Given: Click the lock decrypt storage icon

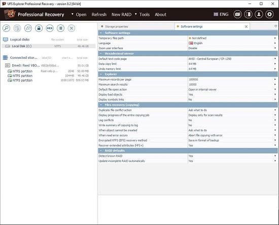Looking at the screenshot, I should tap(39, 28).
